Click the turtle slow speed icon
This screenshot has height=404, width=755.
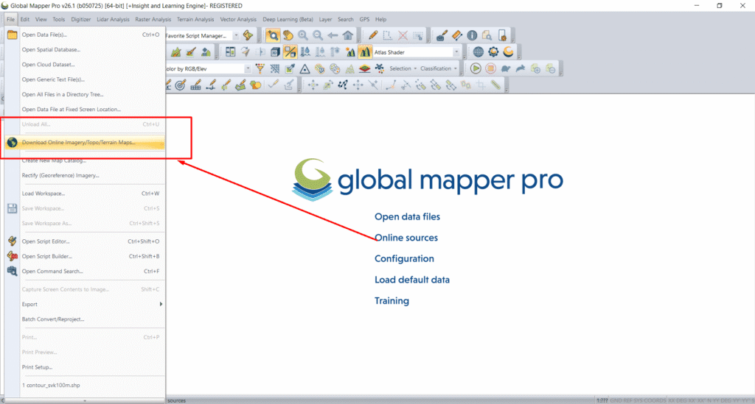tap(506, 68)
